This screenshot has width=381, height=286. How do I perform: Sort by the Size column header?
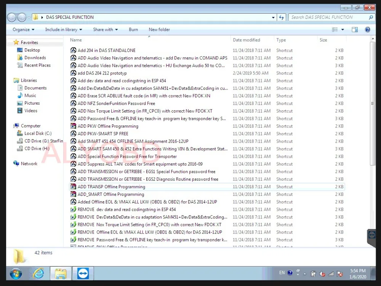(323, 40)
